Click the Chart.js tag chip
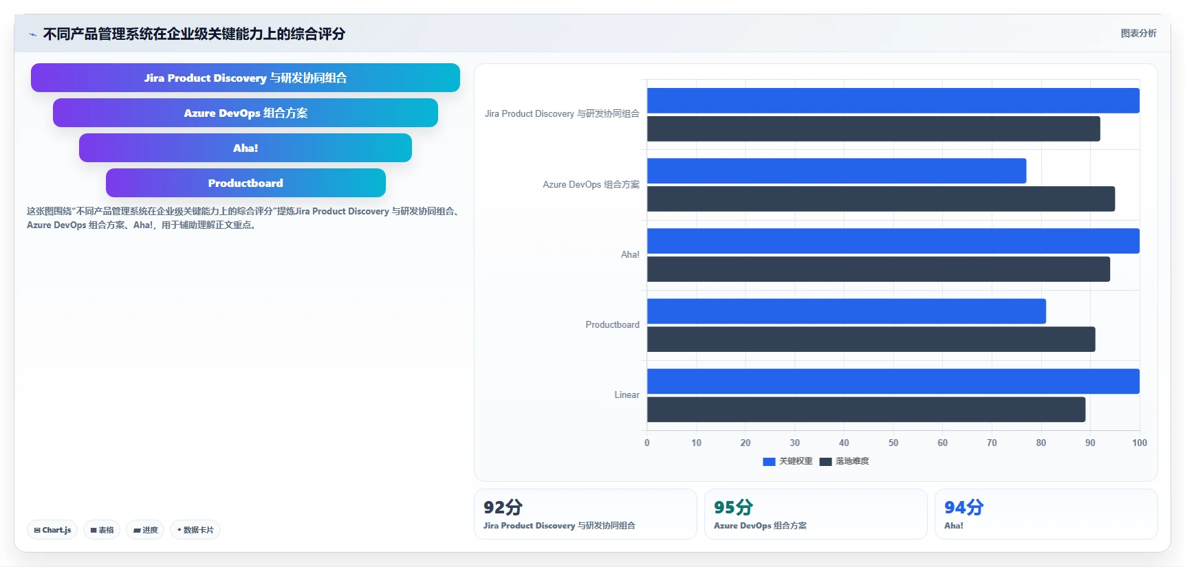The width and height of the screenshot is (1185, 567). click(x=52, y=530)
